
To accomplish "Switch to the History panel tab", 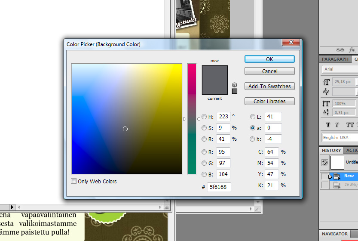I will (x=331, y=150).
